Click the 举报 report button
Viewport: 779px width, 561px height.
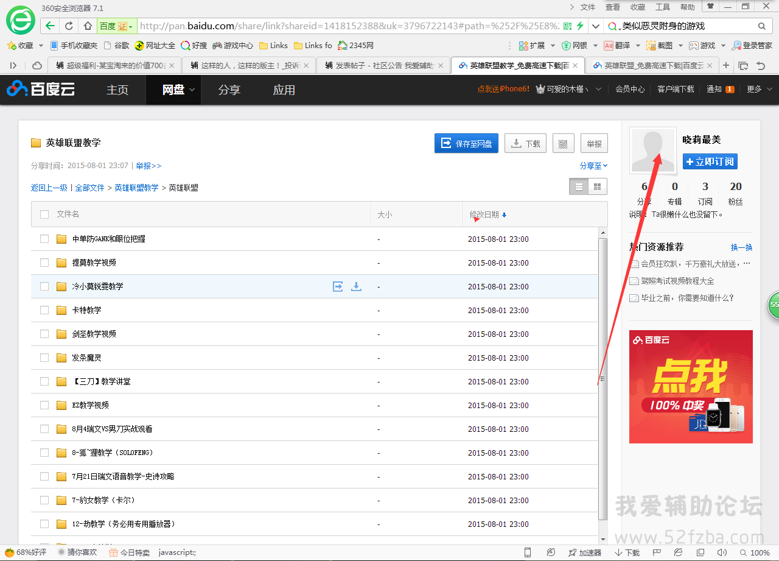click(594, 144)
